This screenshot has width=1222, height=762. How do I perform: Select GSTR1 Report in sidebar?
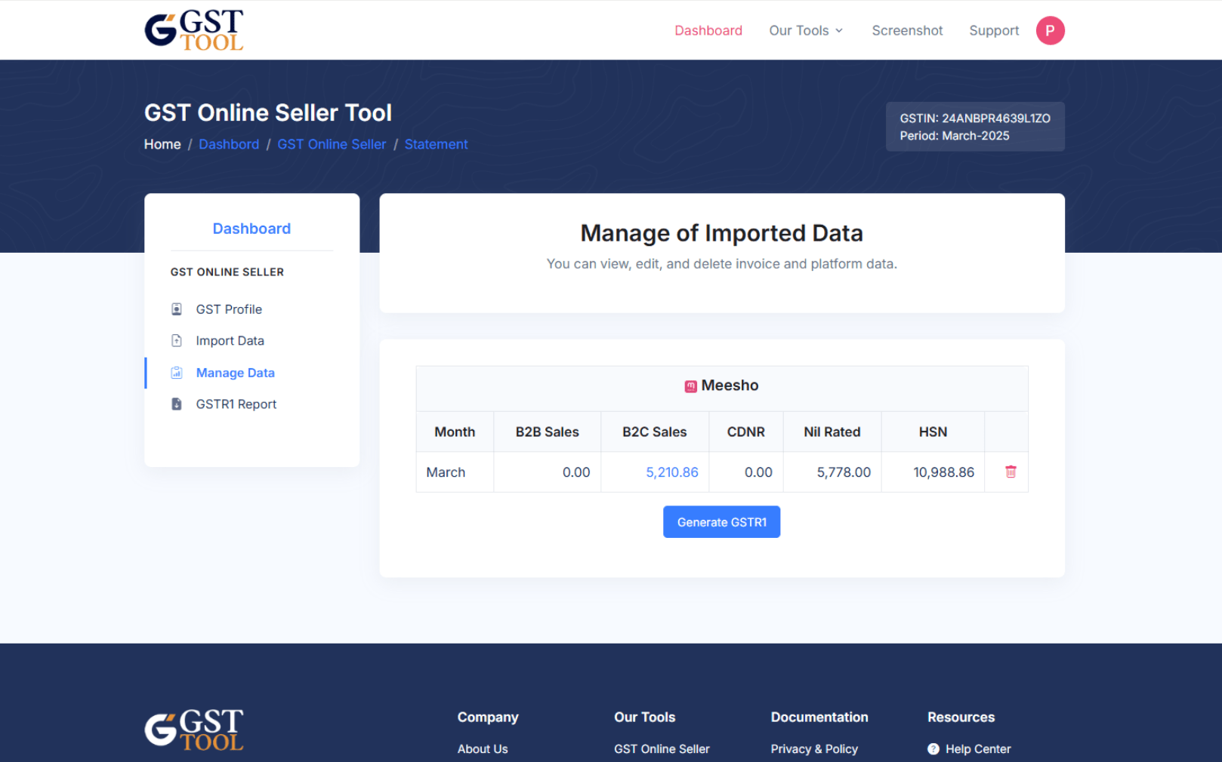point(236,404)
